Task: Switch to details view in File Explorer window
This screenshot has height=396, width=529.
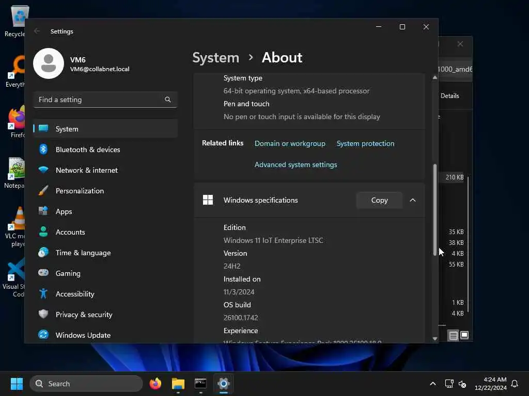Action: tap(453, 335)
